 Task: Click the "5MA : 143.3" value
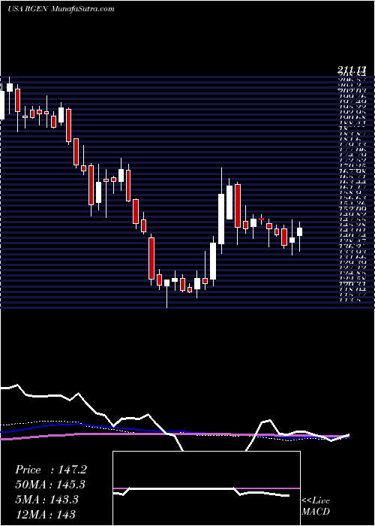[x=46, y=499]
